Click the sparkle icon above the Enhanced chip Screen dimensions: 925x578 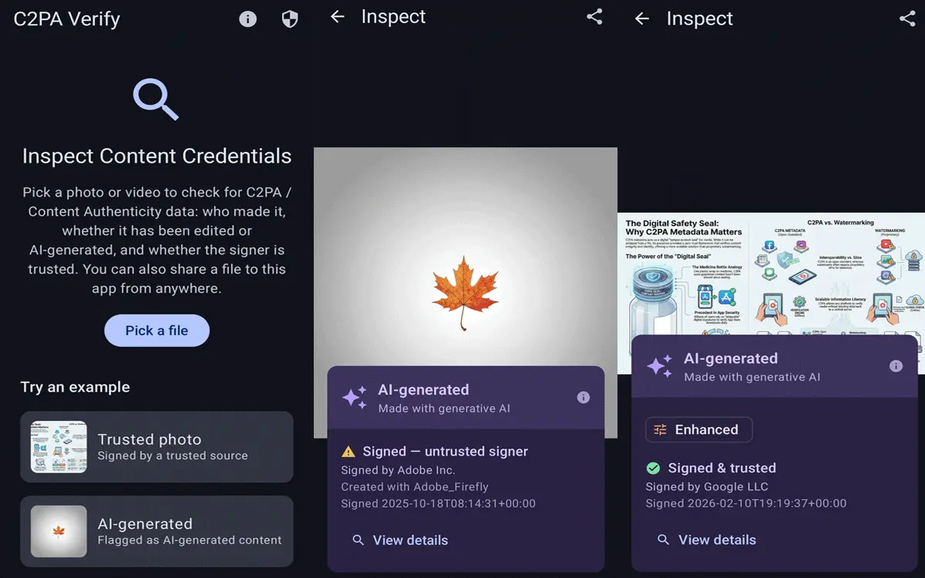(x=660, y=366)
